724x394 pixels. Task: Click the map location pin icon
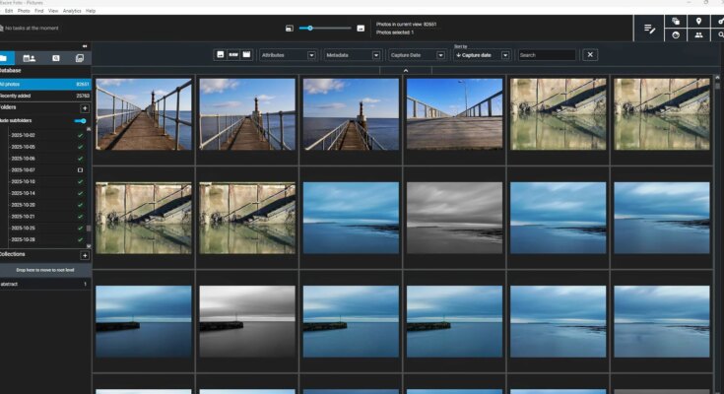699,21
